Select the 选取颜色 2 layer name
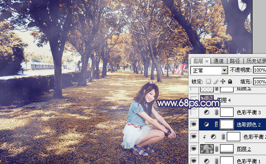The height and width of the screenshot is (164, 266). (249, 125)
